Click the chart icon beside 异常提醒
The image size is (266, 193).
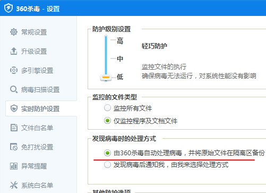tap(14, 166)
